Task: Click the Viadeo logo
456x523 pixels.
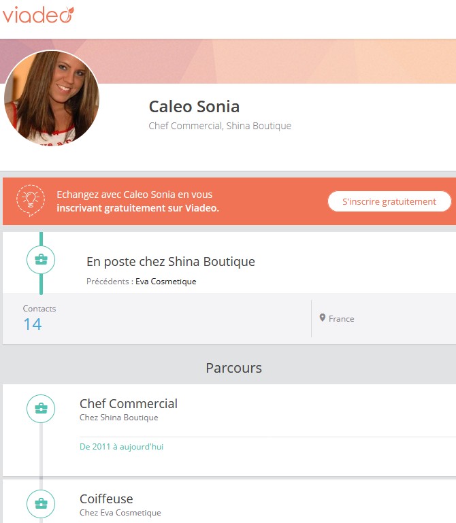Action: (x=38, y=15)
